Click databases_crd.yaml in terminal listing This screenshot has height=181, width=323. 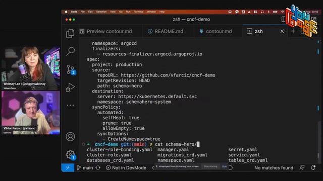click(x=110, y=160)
